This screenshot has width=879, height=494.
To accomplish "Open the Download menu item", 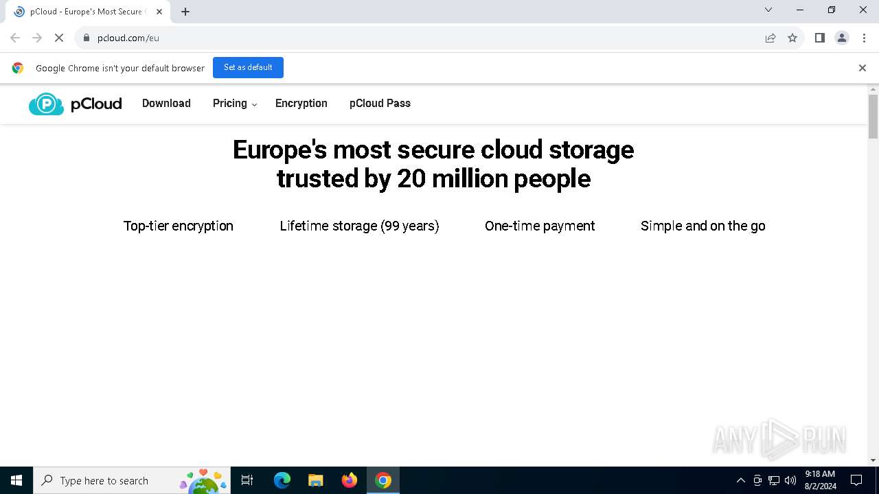I will pyautogui.click(x=166, y=104).
